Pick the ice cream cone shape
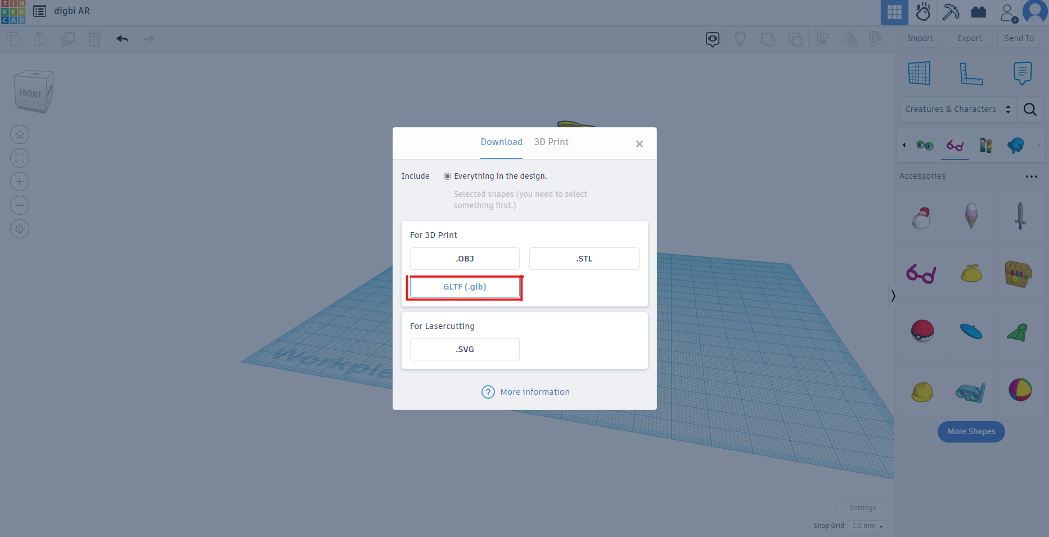Image resolution: width=1049 pixels, height=537 pixels. [x=971, y=216]
